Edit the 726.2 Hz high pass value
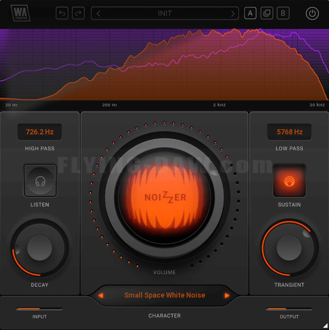This screenshot has width=329, height=330. pos(39,132)
